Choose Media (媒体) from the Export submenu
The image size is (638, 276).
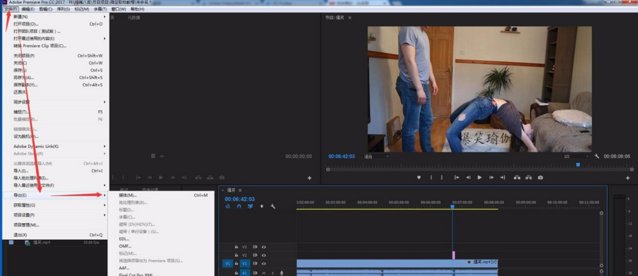coord(127,195)
